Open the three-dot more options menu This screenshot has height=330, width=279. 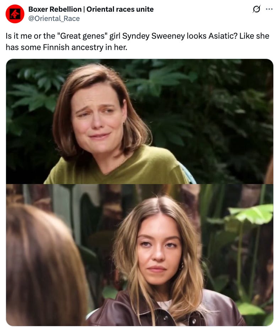[269, 9]
